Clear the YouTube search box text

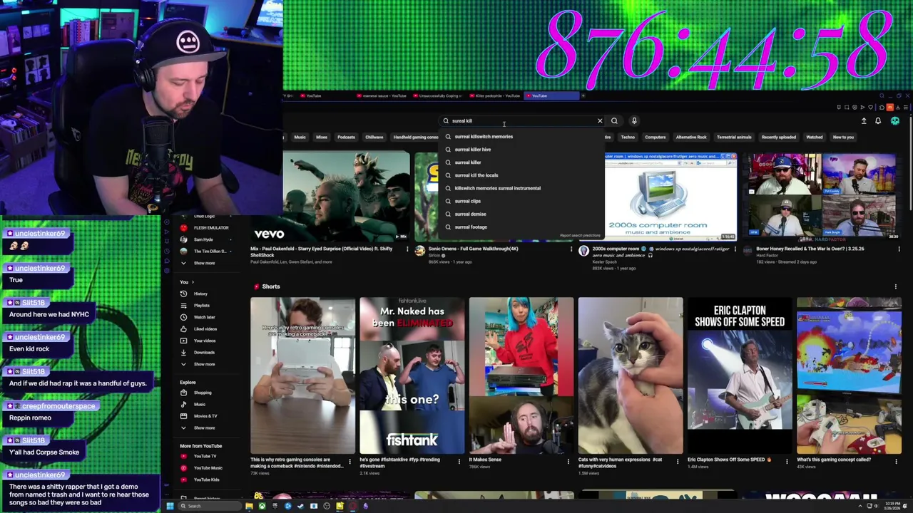600,121
